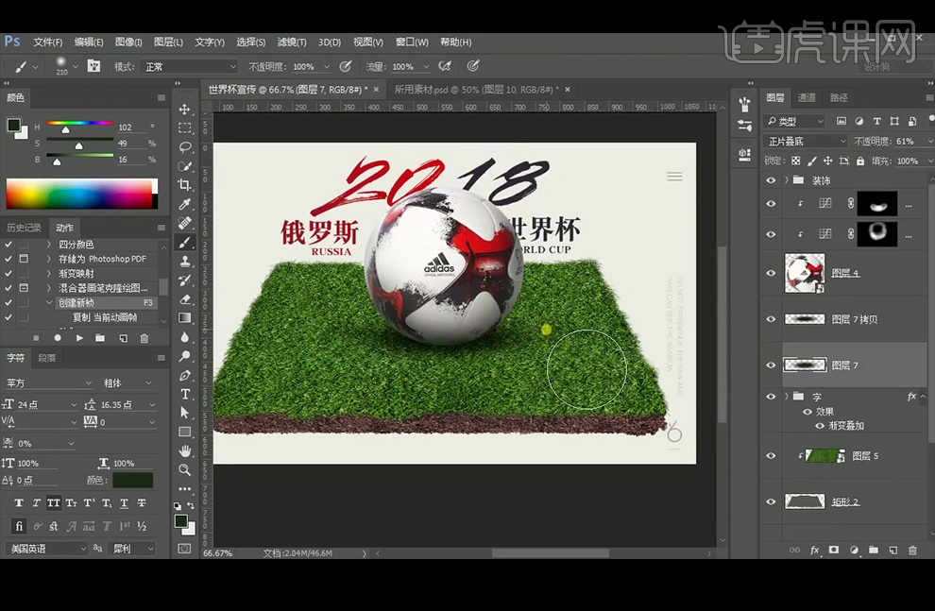
Task: Open the 文件(F) menu
Action: 48,42
